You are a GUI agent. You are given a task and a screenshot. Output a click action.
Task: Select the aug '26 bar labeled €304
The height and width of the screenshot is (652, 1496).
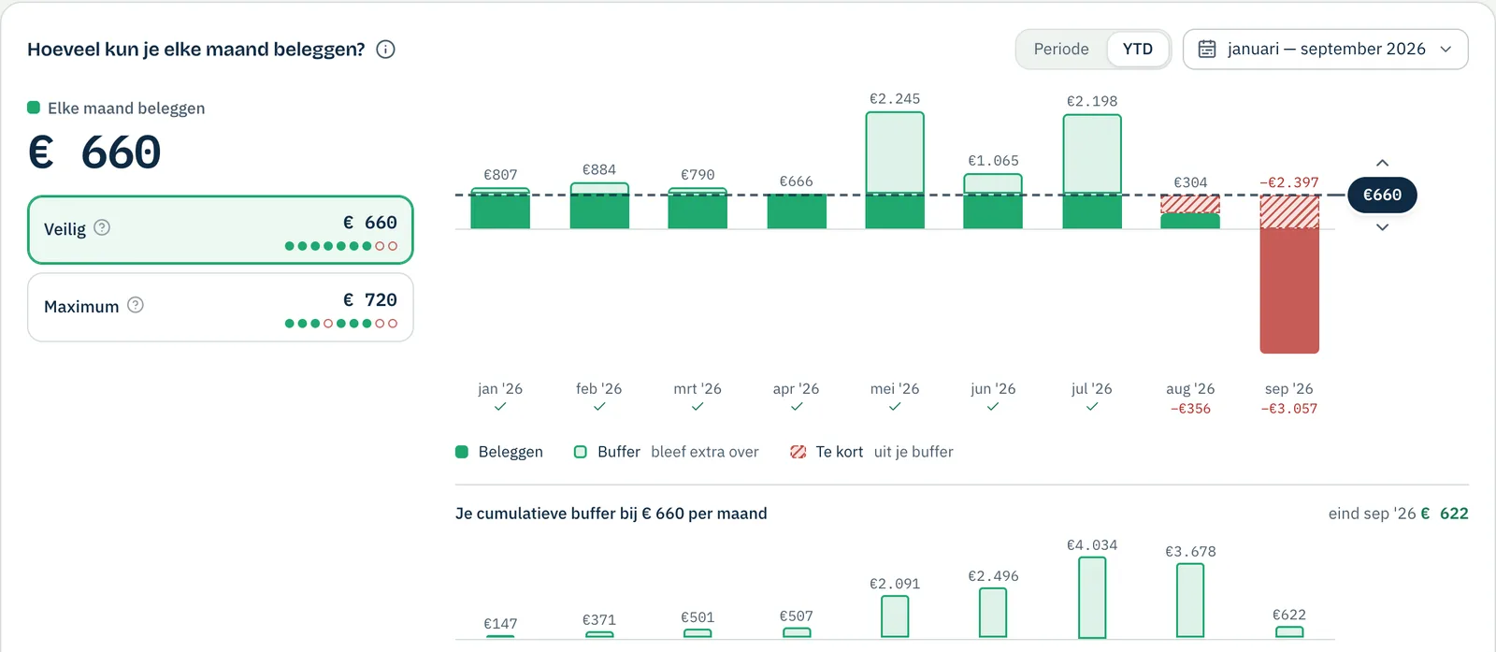coord(1190,212)
